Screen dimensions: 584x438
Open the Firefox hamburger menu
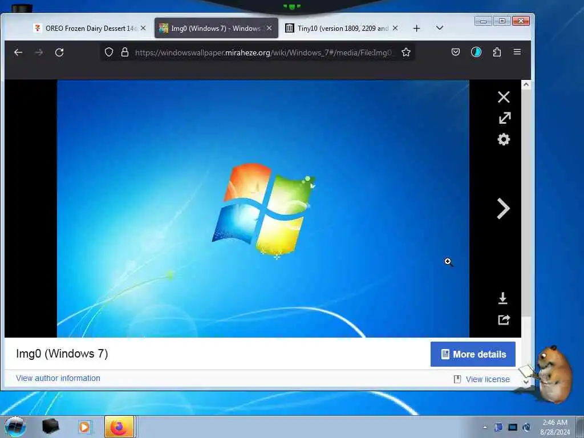point(517,52)
